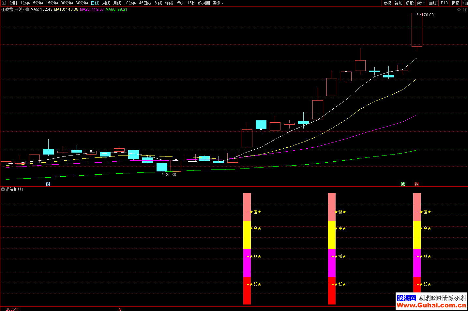The width and height of the screenshot is (468, 311).
Task: Click the 统计 statistics button
Action: pos(421,3)
